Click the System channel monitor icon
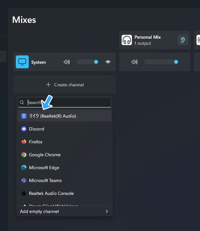The image size is (200, 231). tap(22, 62)
